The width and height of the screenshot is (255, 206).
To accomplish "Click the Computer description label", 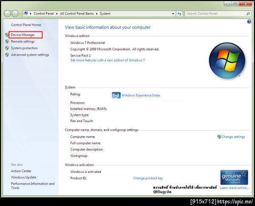I will point(87,149).
